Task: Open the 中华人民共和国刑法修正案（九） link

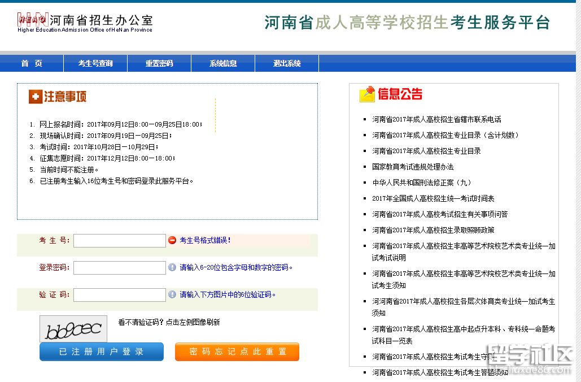Action: tap(421, 183)
